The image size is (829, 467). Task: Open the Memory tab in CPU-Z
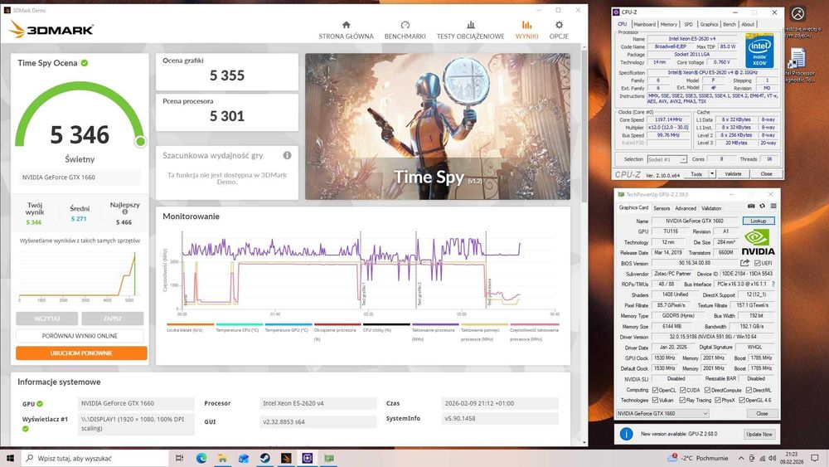669,24
